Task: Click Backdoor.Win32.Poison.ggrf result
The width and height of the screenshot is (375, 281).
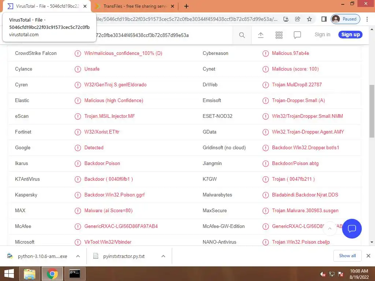Action: pyautogui.click(x=114, y=195)
